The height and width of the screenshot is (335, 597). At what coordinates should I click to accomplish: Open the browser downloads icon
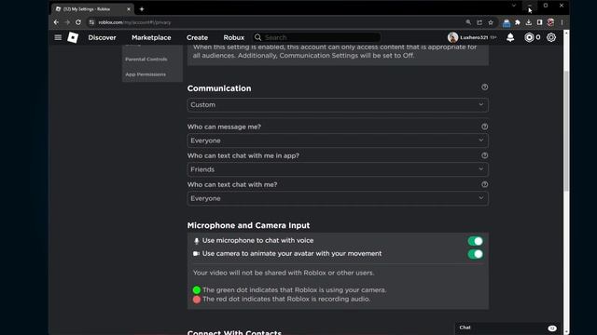[529, 22]
